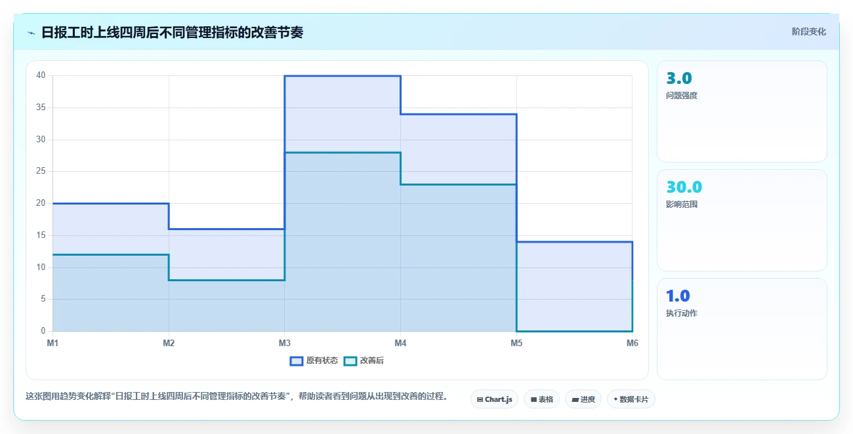This screenshot has height=434, width=853.
Task: Open the 执行动作 1.0 card
Action: (x=742, y=329)
